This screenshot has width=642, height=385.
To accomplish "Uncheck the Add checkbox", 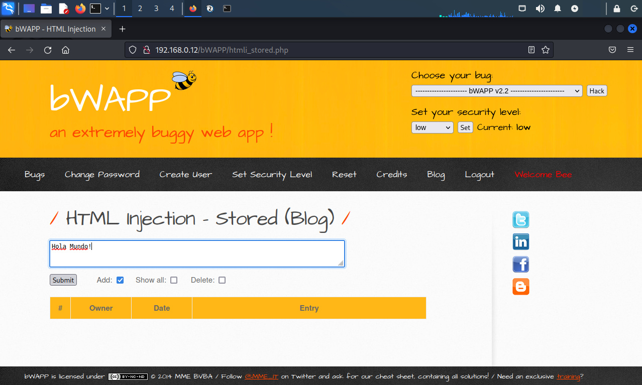I will [120, 280].
